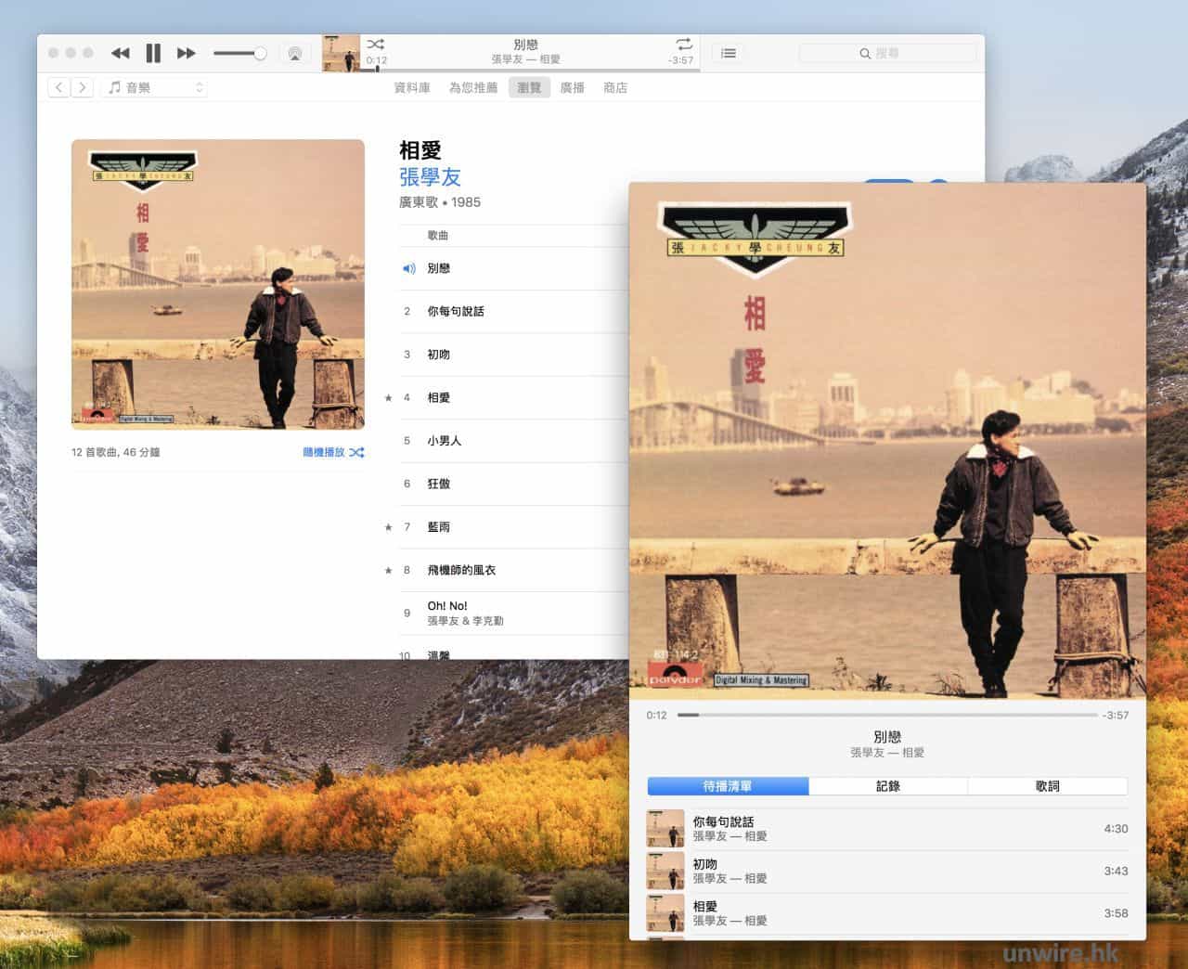Screen dimensions: 1188x969
Task: Go back to the previous track
Action: (x=120, y=54)
